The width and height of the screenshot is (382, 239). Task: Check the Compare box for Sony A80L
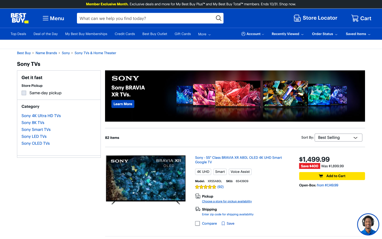(197, 224)
